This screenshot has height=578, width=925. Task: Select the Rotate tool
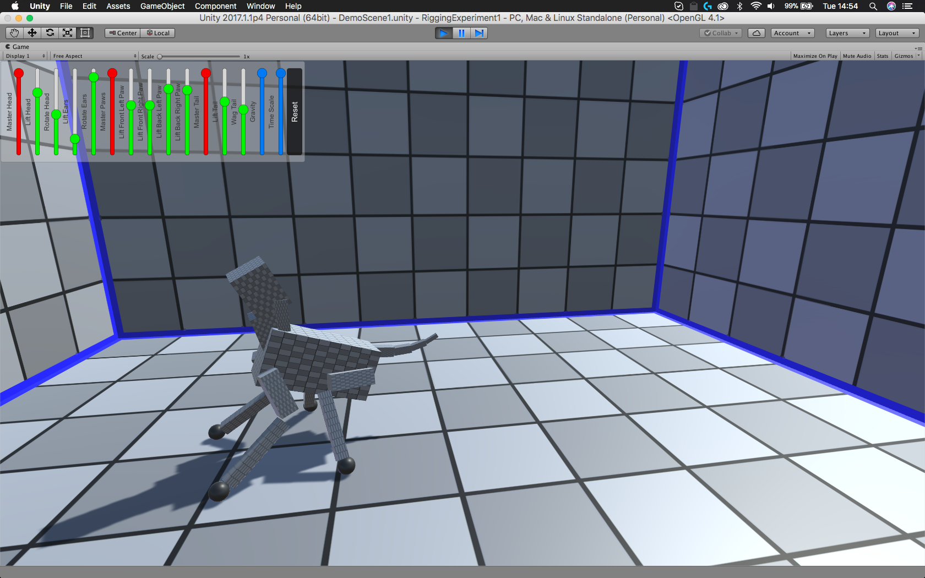(x=50, y=33)
